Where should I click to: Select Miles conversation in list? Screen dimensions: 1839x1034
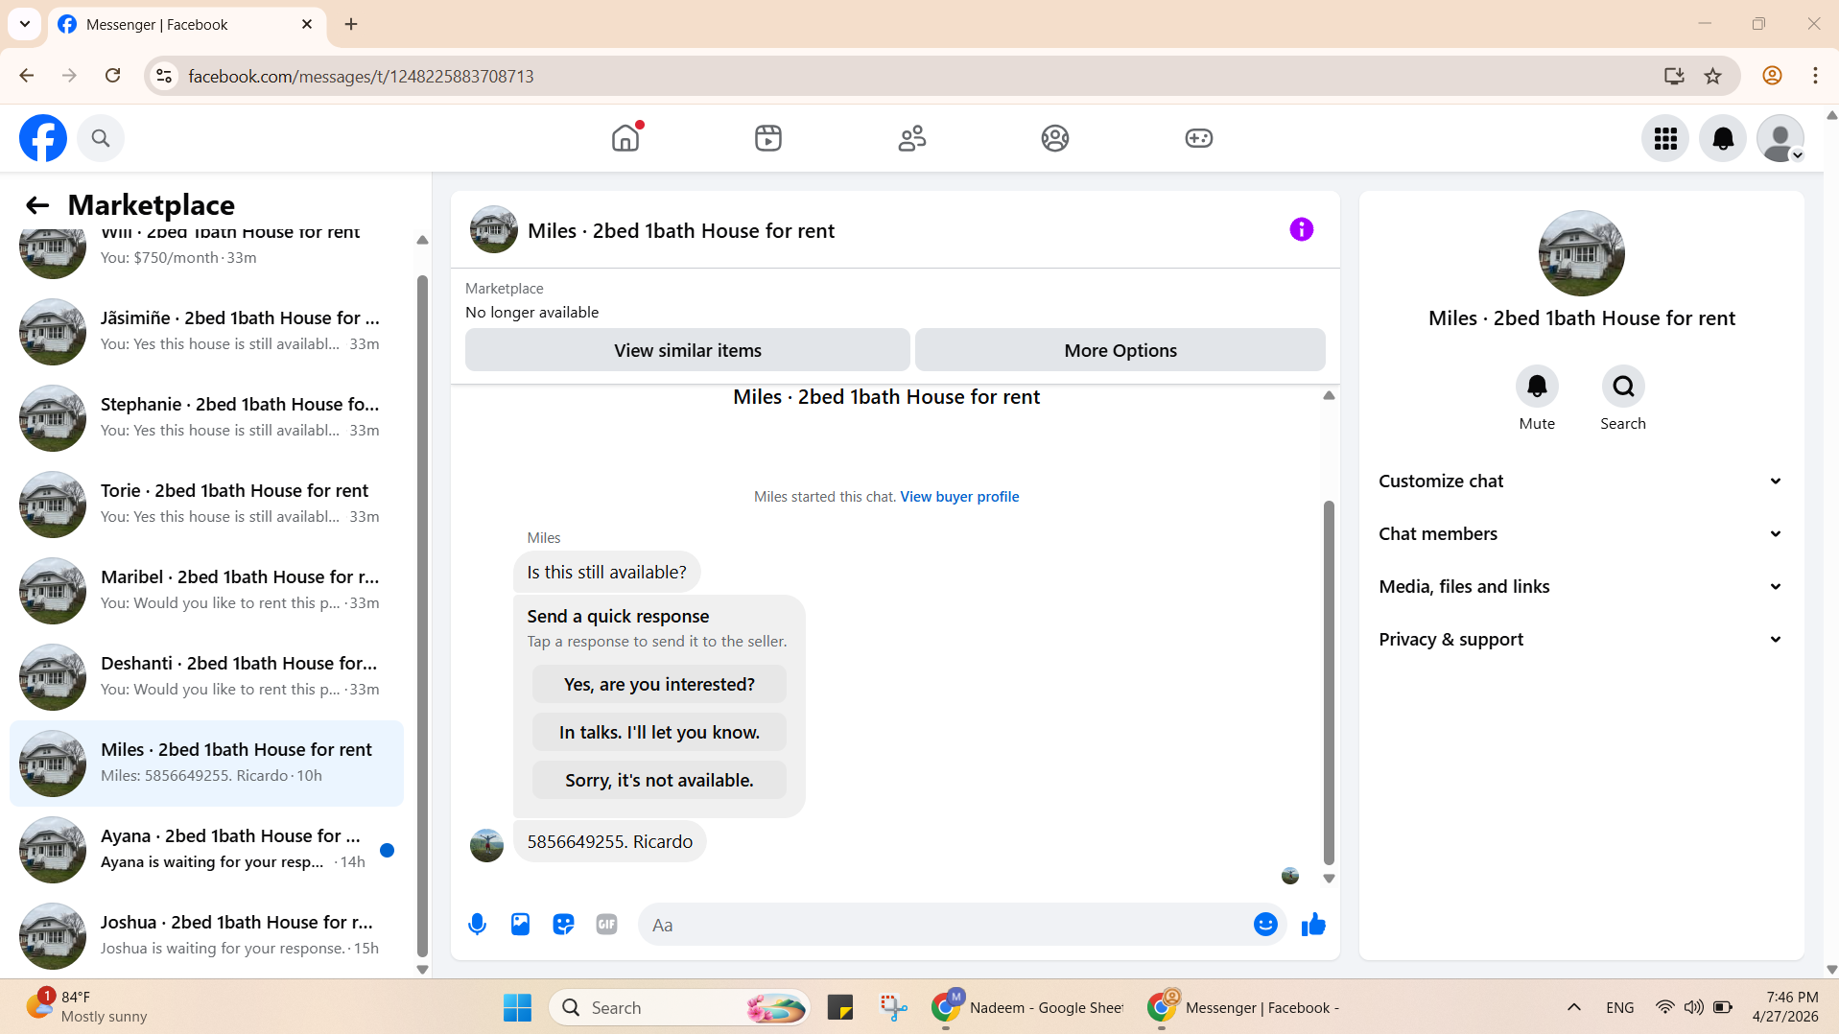206,763
